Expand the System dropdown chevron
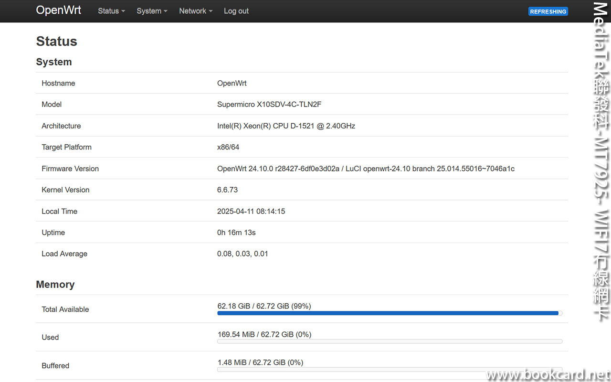The image size is (611, 382). 165,11
